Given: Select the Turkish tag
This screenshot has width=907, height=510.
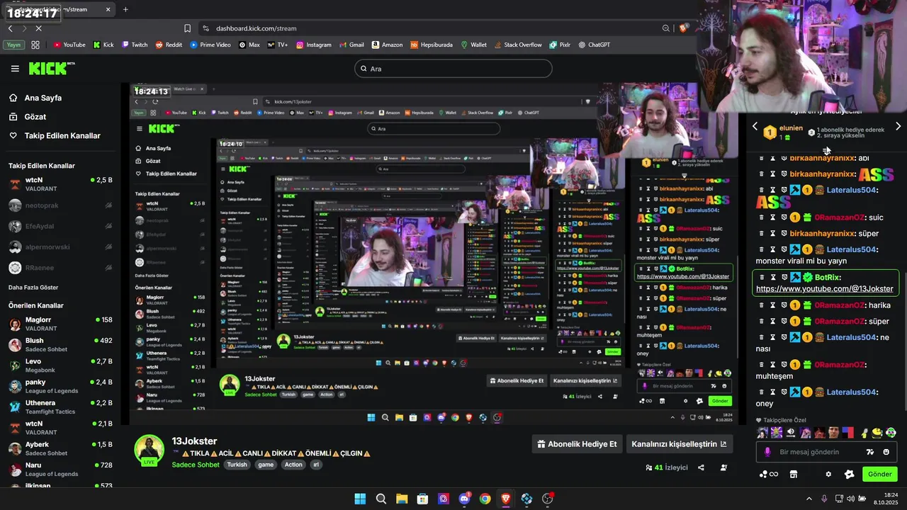Looking at the screenshot, I should pos(237,465).
